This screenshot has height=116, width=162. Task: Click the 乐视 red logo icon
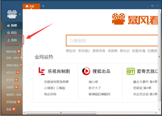click(41, 71)
